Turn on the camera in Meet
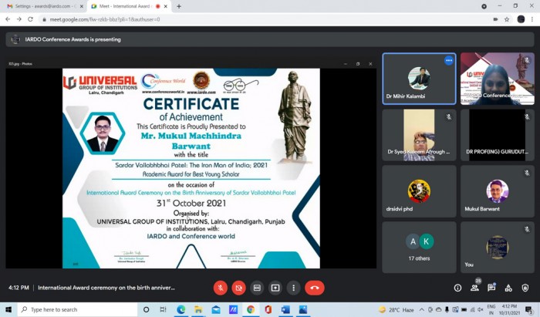Screen dimensions: 540x317 point(238,288)
